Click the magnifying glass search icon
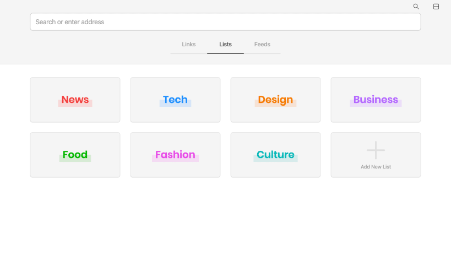Viewport: 451px width, 267px height. (416, 6)
